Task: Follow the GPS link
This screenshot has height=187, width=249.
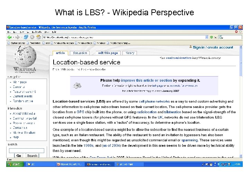Action: (80, 112)
